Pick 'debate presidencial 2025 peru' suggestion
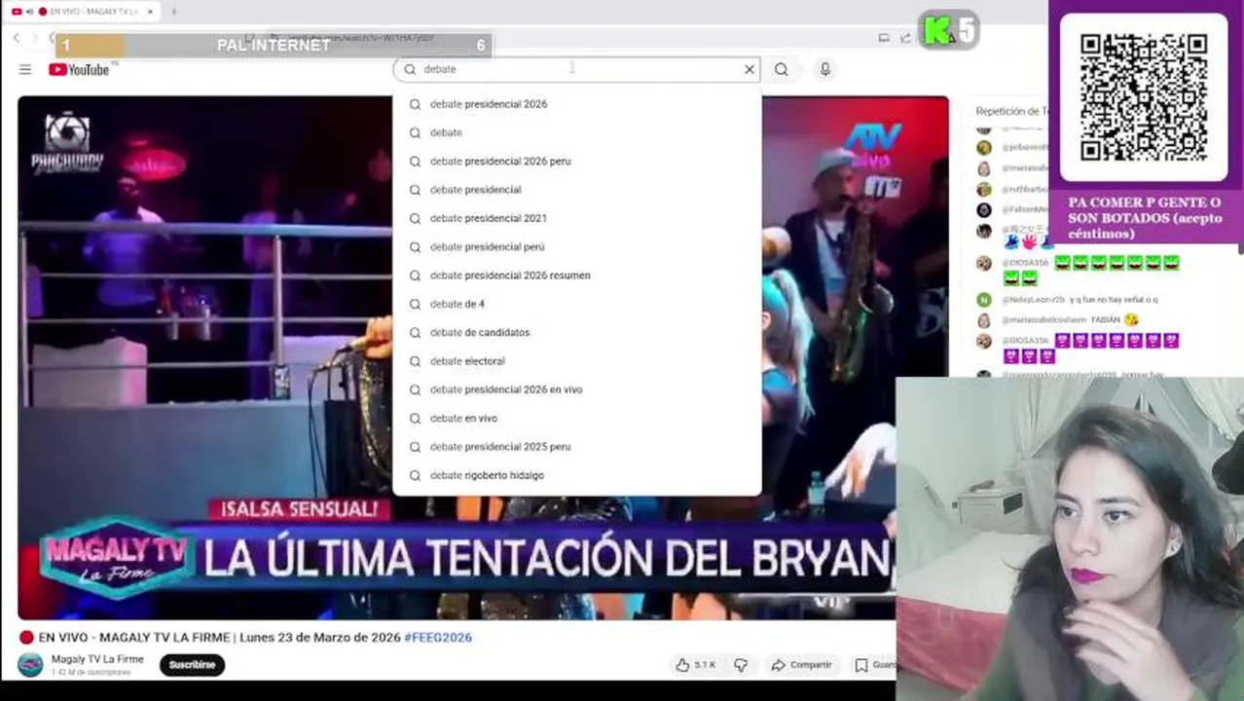The width and height of the screenshot is (1244, 701). [577, 447]
